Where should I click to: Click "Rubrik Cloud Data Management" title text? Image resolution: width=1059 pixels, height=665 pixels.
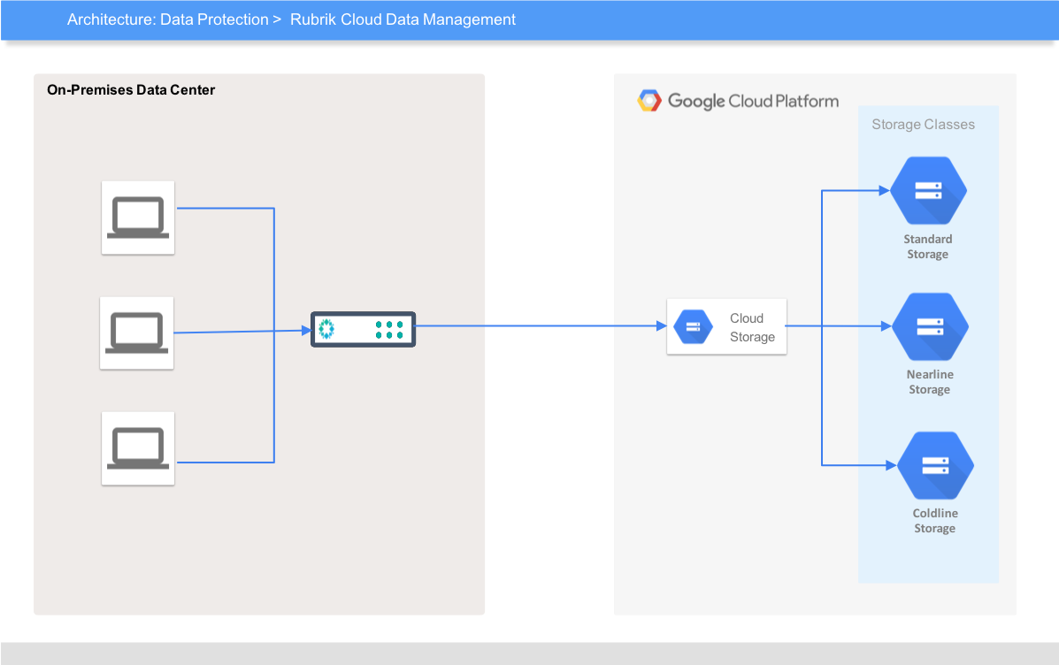pos(403,19)
